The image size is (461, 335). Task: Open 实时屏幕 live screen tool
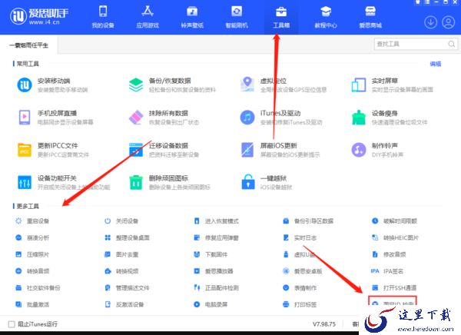tap(392, 85)
